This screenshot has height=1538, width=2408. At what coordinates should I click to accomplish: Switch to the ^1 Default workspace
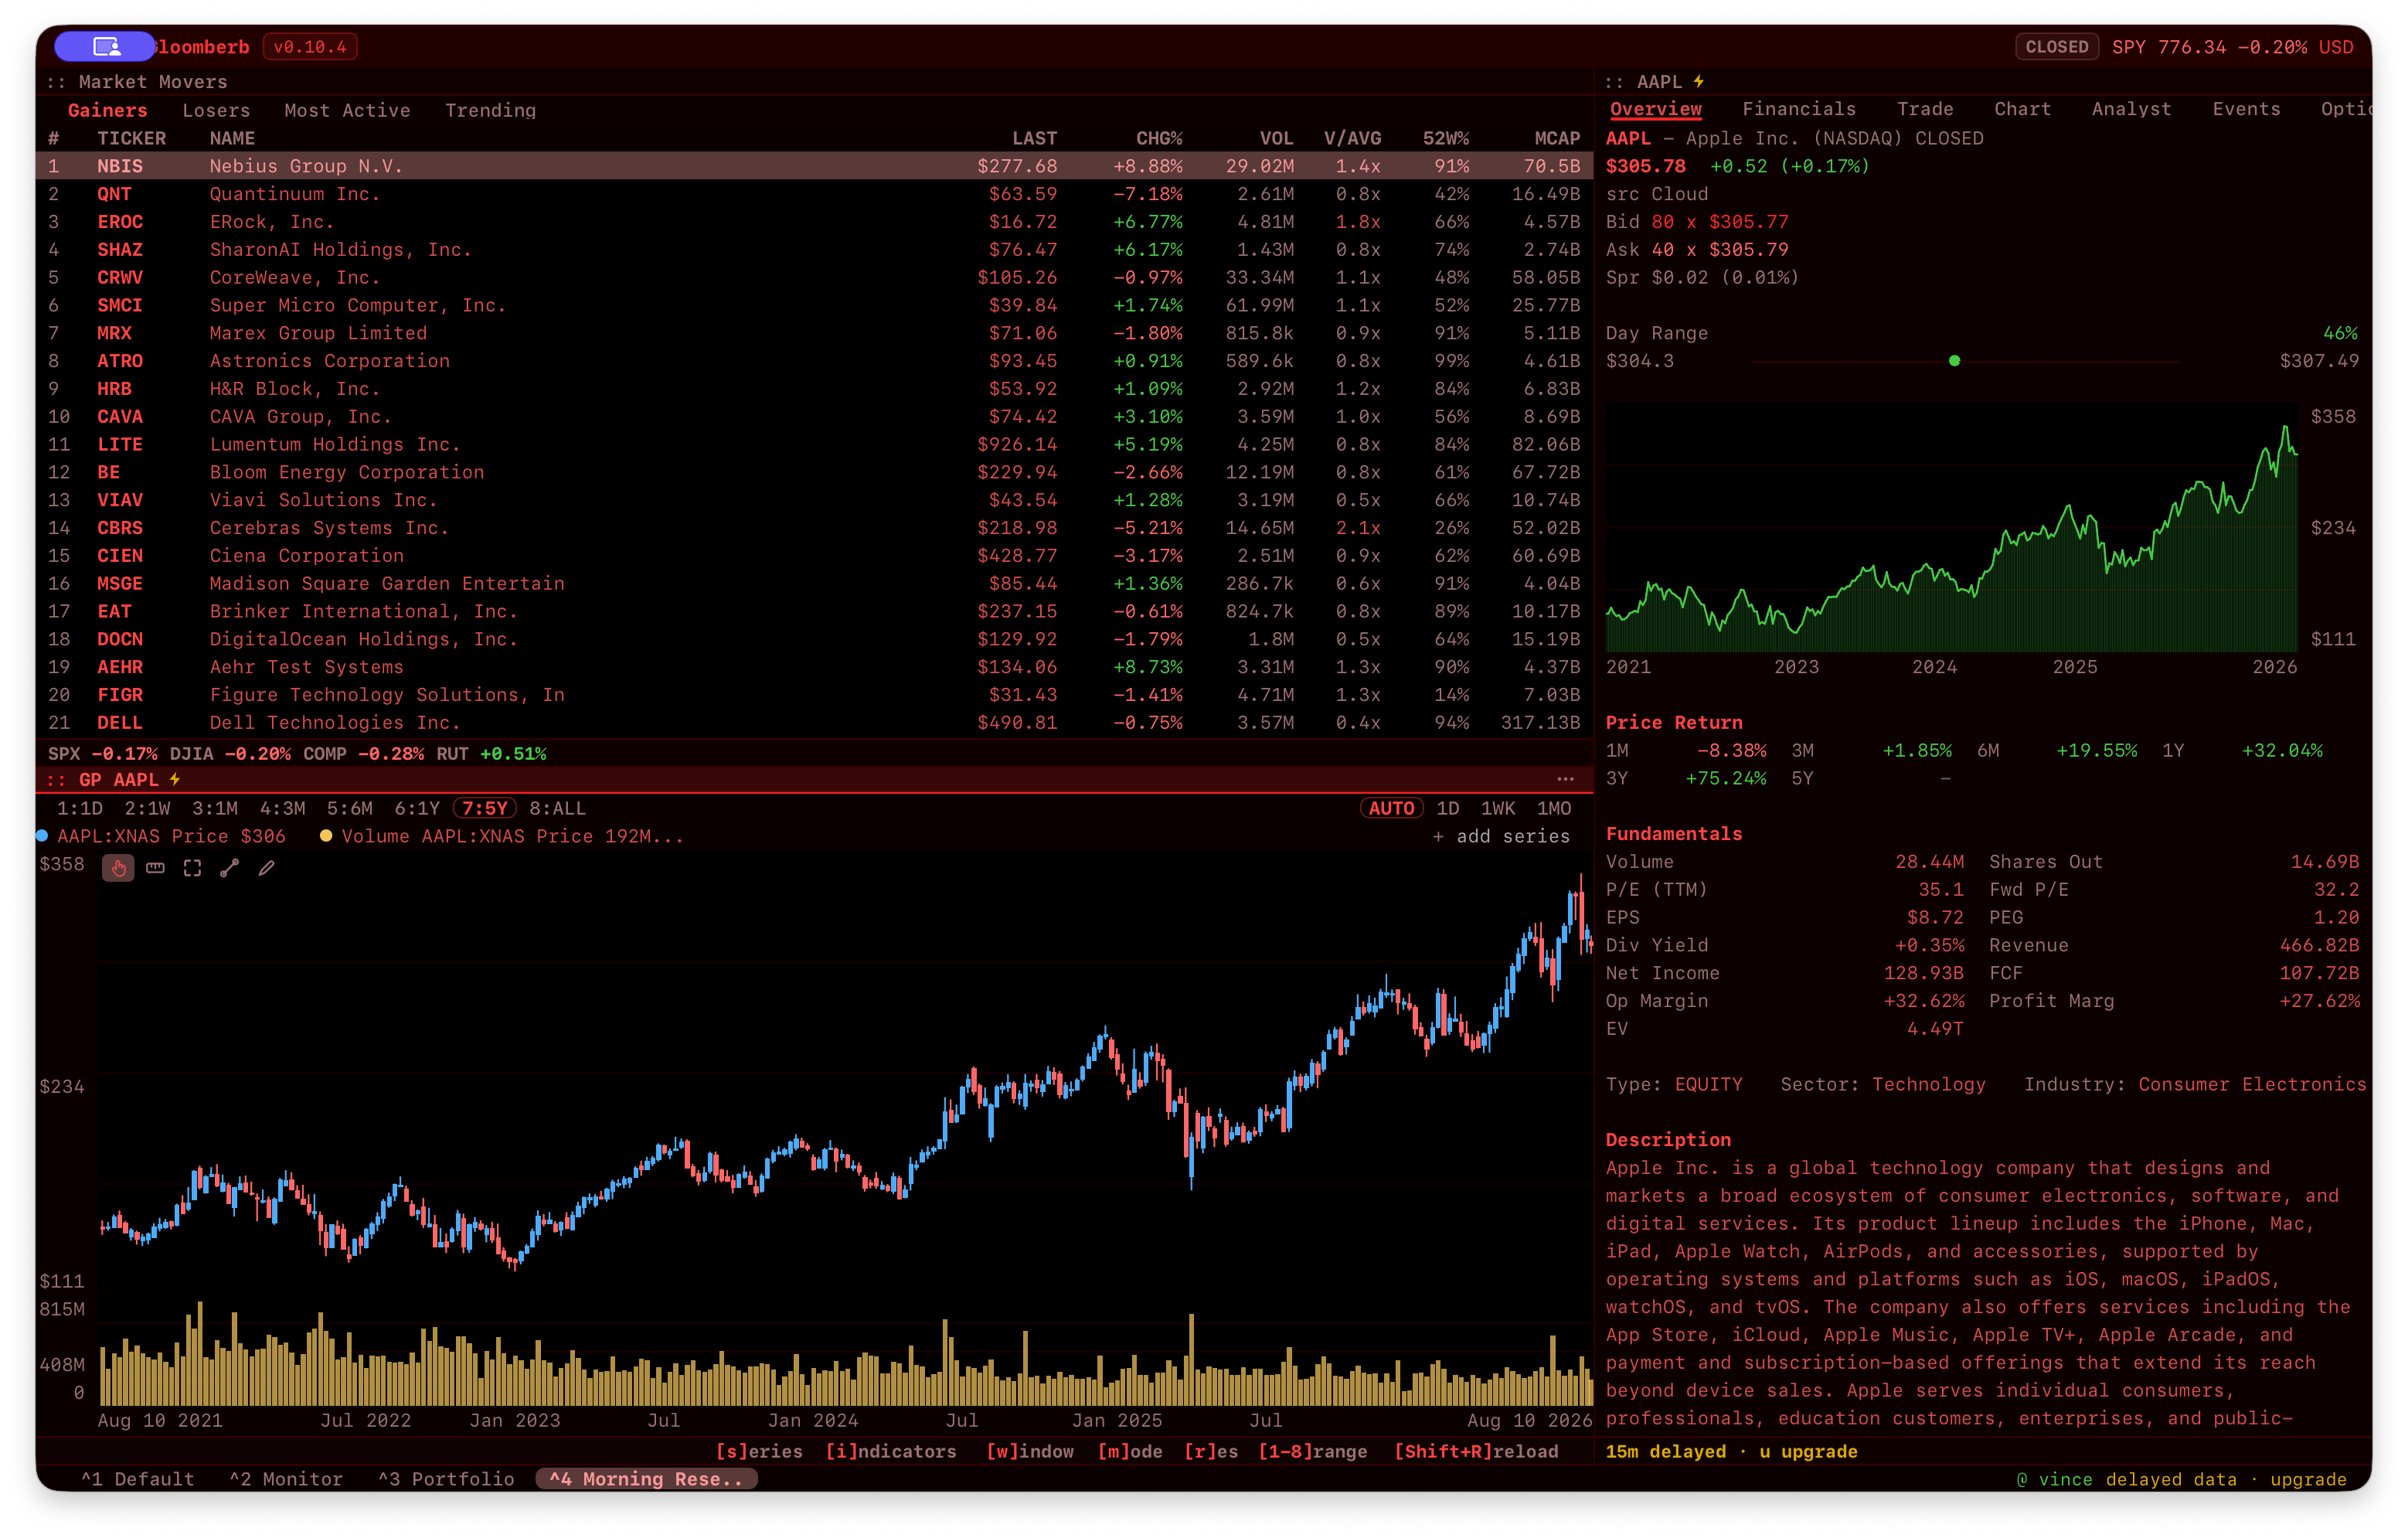click(x=138, y=1479)
